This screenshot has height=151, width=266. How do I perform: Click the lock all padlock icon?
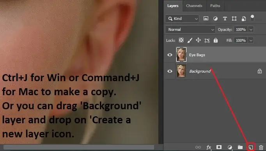pos(216,40)
